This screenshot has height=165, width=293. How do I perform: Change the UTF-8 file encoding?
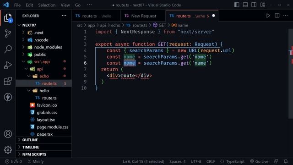(x=196, y=161)
